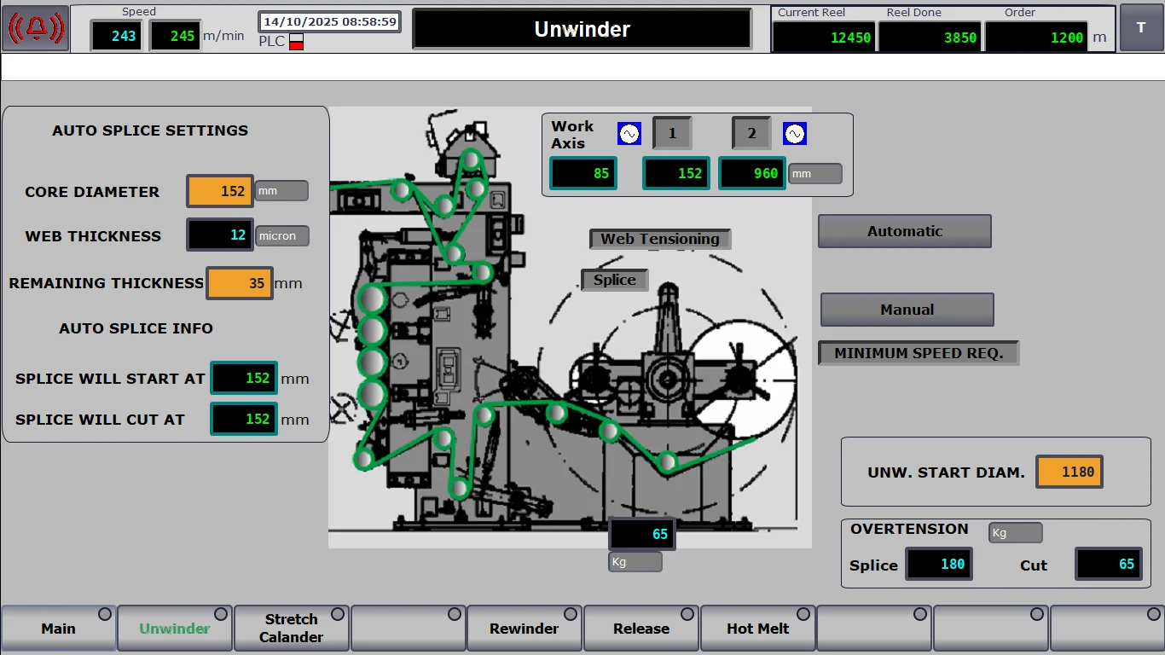Edit the Remaining Thickness value 35

240,283
